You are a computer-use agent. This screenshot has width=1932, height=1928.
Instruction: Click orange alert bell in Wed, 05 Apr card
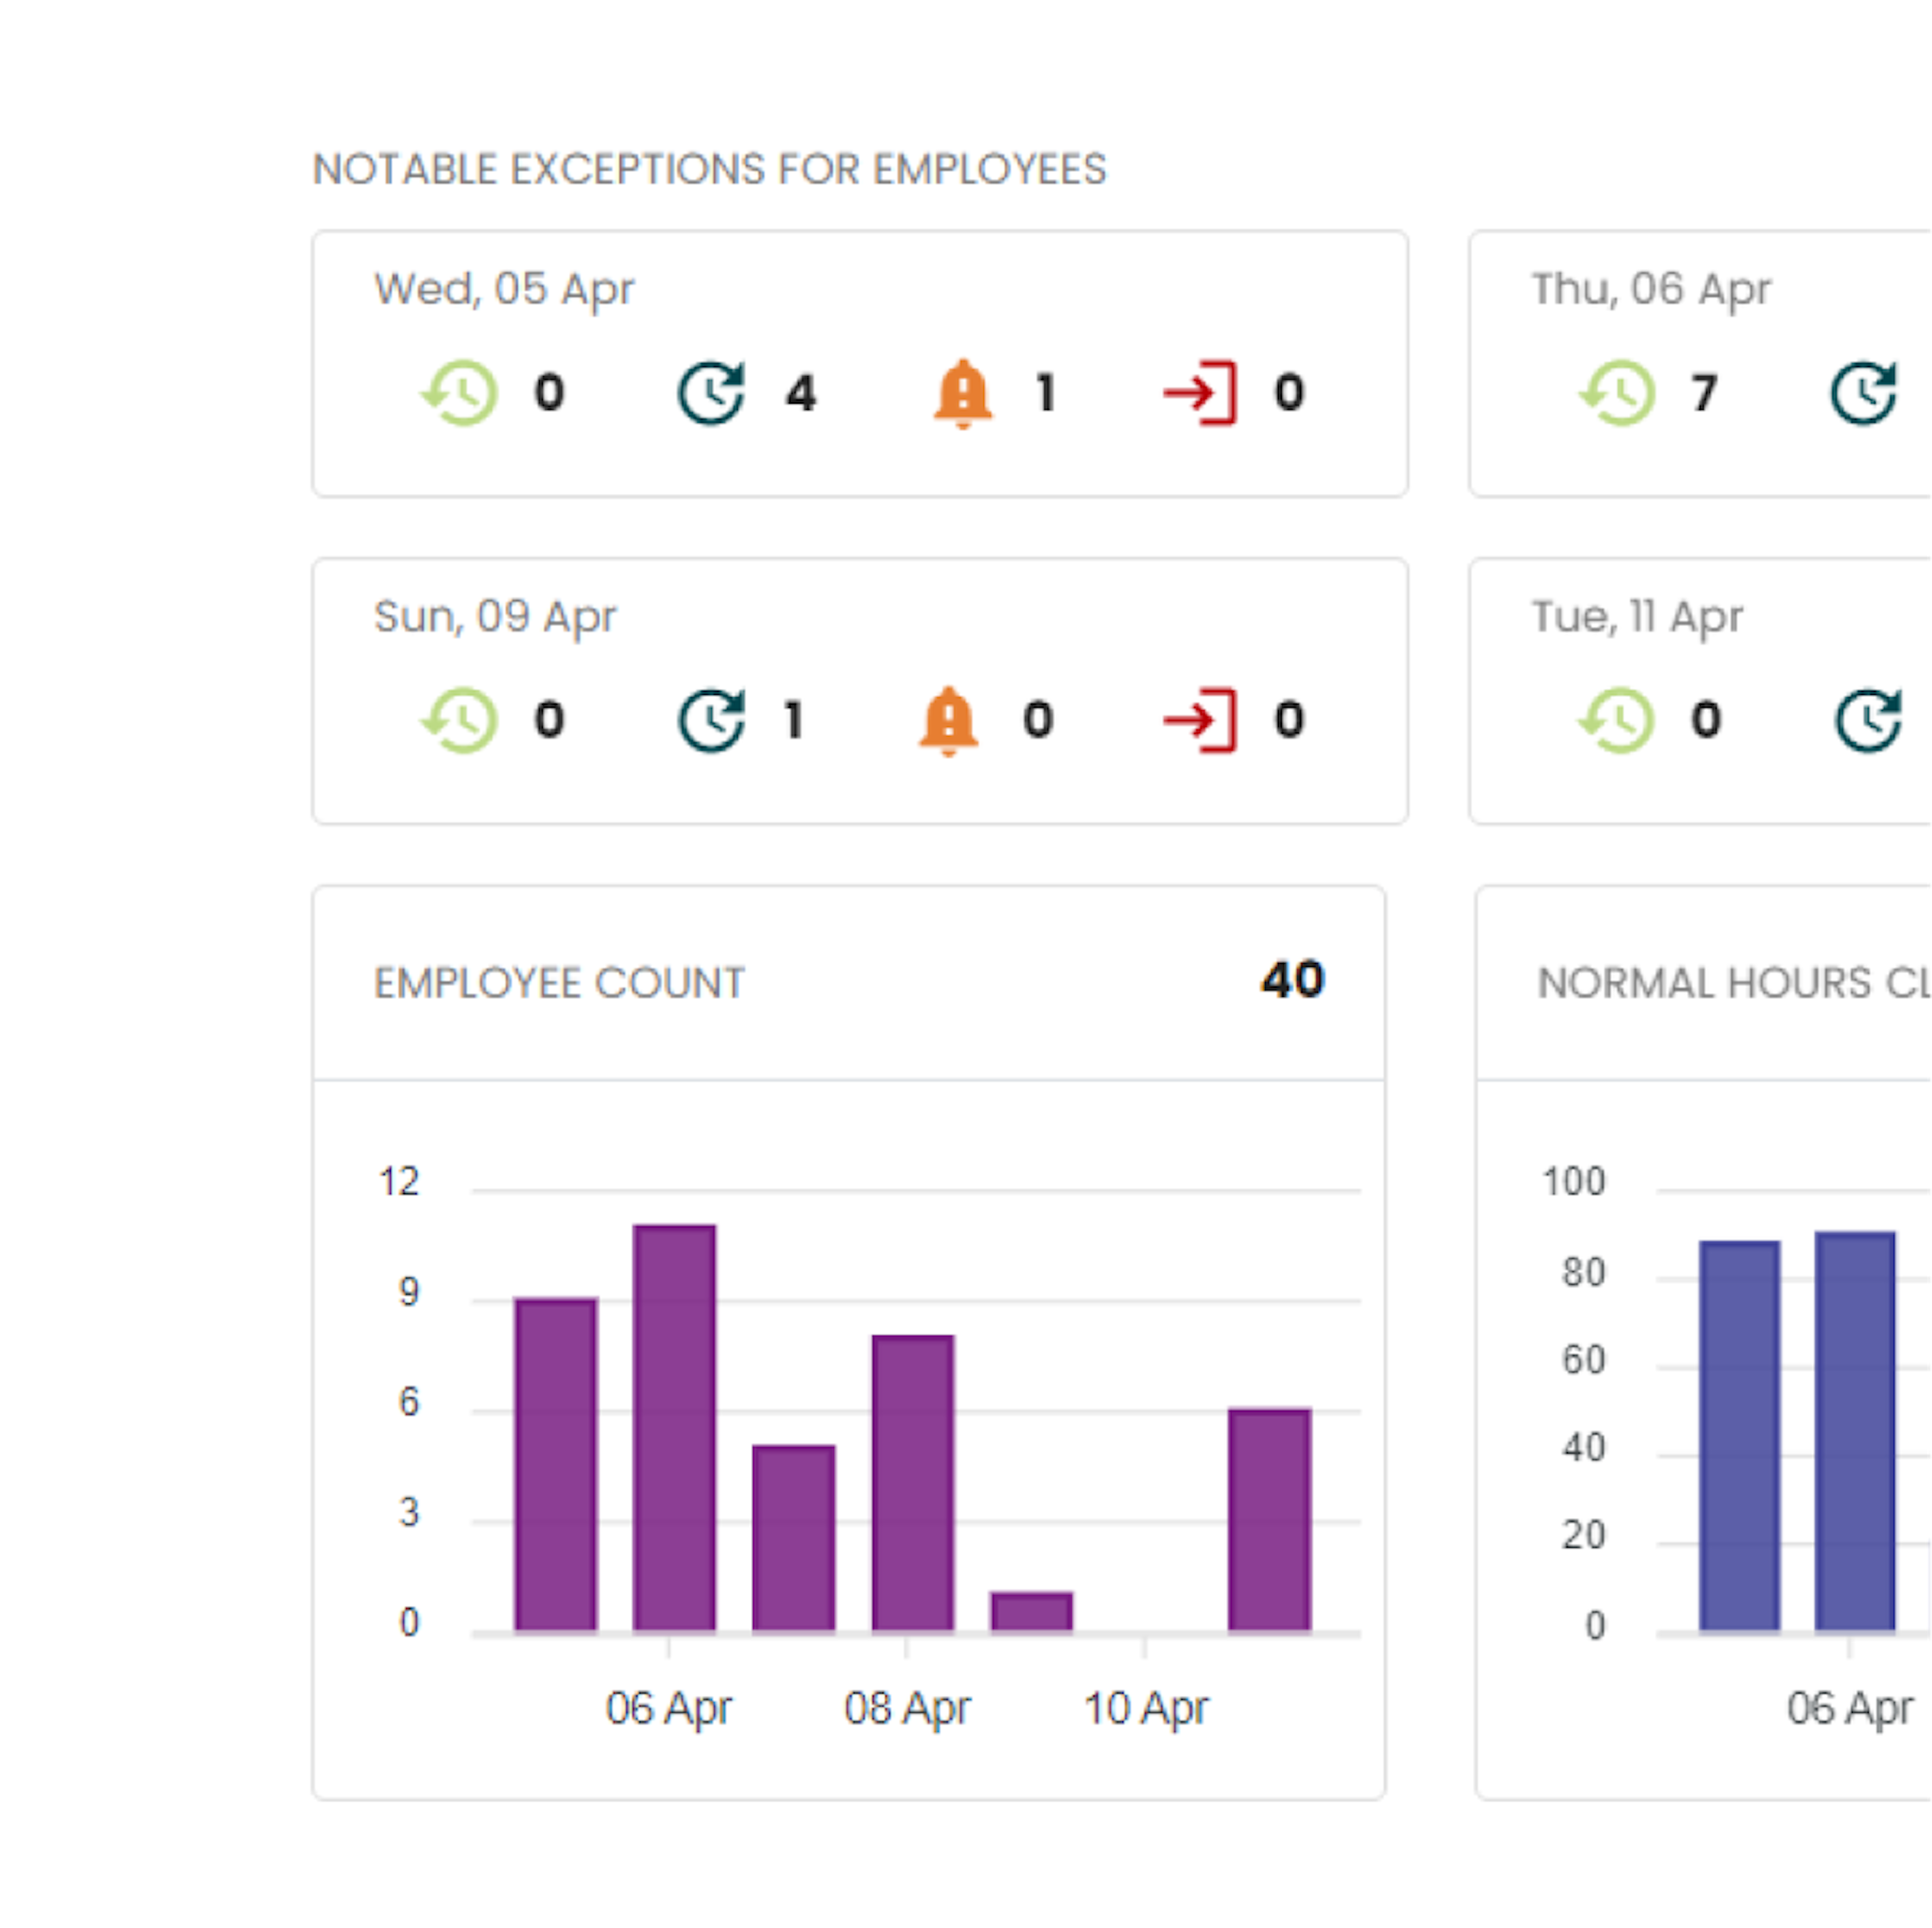(x=963, y=393)
